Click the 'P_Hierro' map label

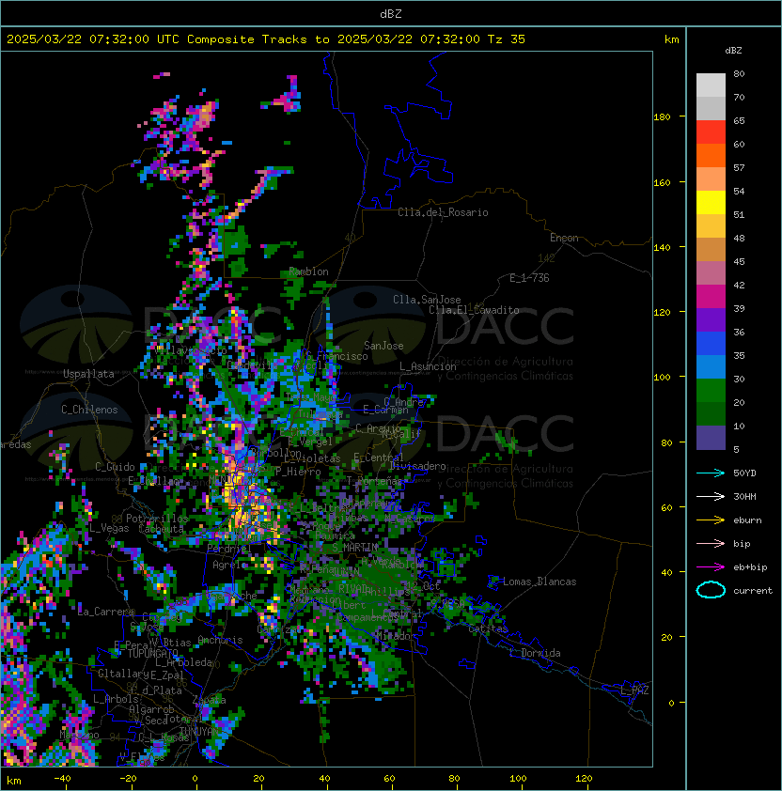pyautogui.click(x=298, y=472)
